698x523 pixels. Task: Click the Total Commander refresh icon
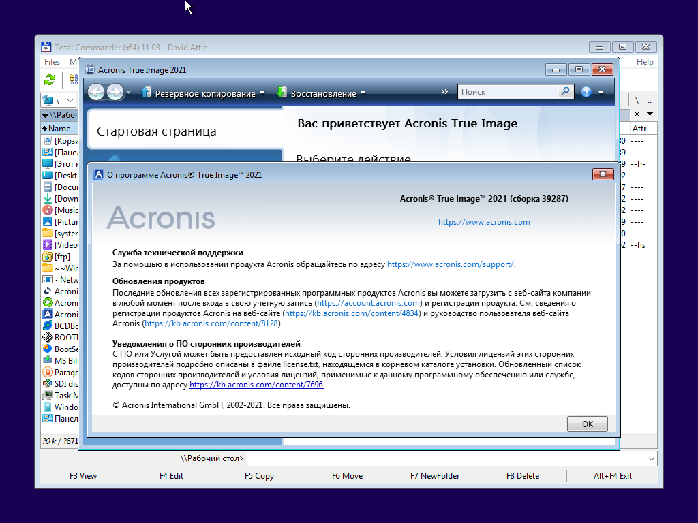coord(50,80)
